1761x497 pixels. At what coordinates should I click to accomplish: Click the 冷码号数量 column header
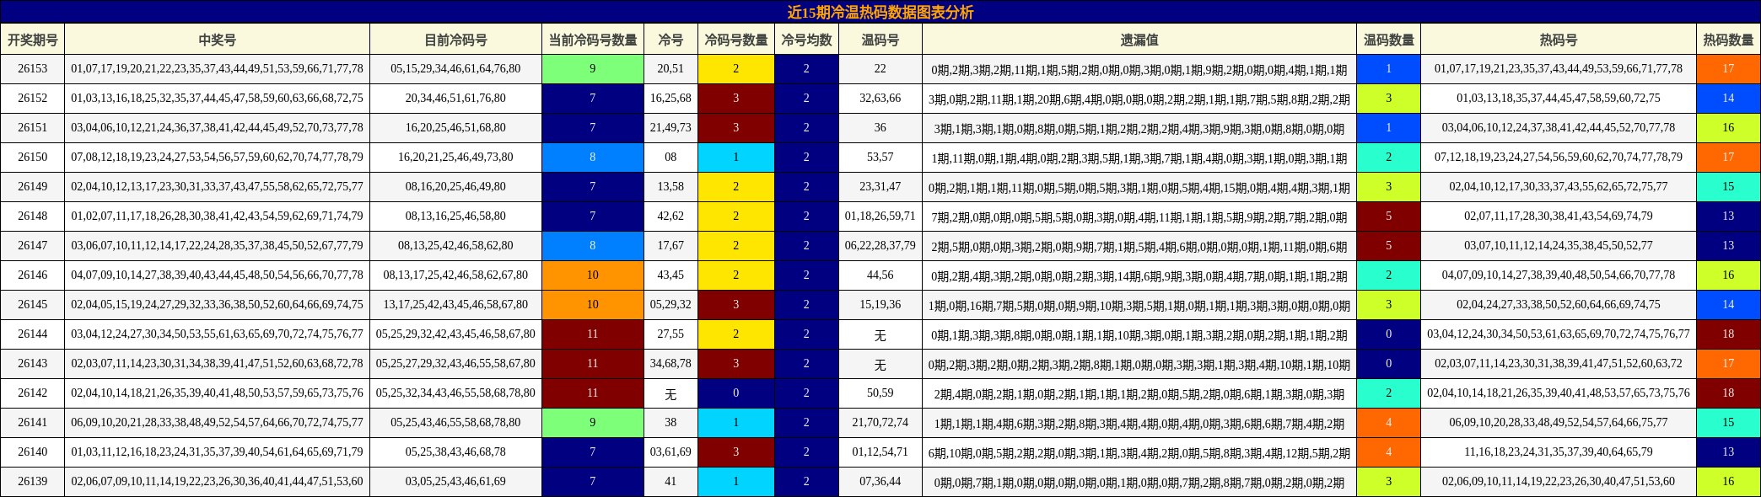736,40
